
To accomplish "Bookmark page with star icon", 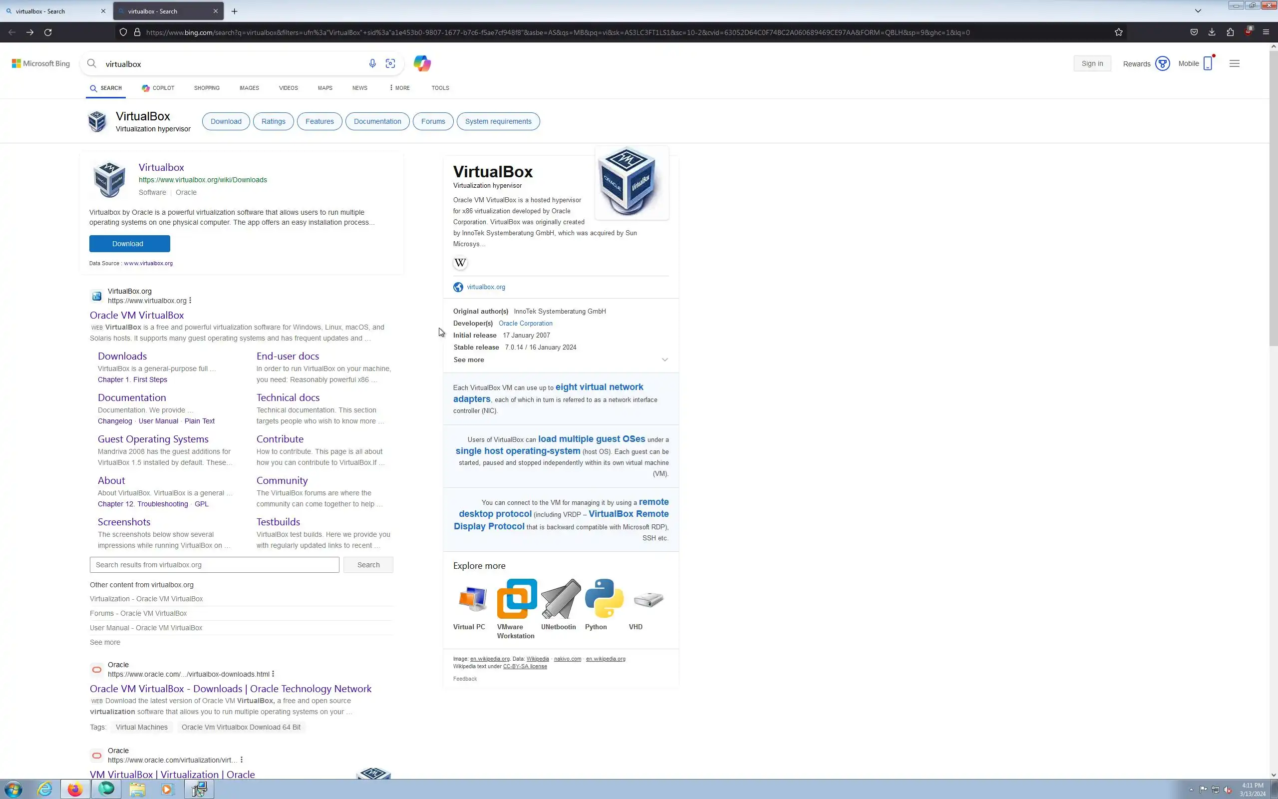I will [1118, 32].
